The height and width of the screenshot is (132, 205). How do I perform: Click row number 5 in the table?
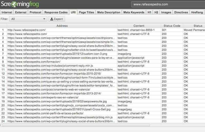pos(3,46)
